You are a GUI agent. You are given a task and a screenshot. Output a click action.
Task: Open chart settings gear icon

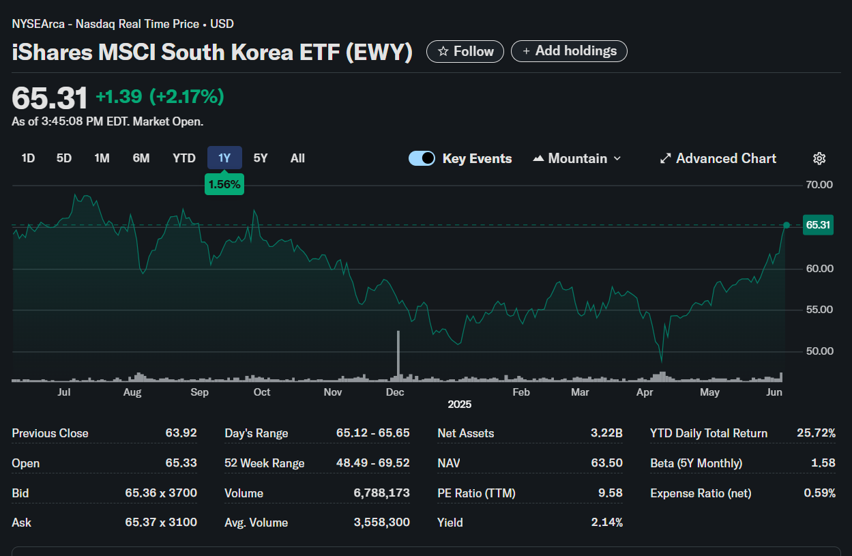819,158
